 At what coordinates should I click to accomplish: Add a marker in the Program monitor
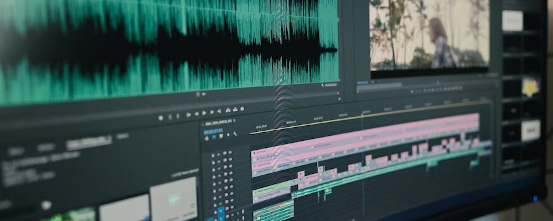tap(412, 92)
